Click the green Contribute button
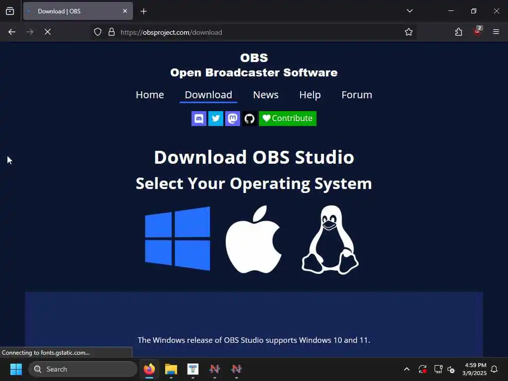 pyautogui.click(x=288, y=119)
